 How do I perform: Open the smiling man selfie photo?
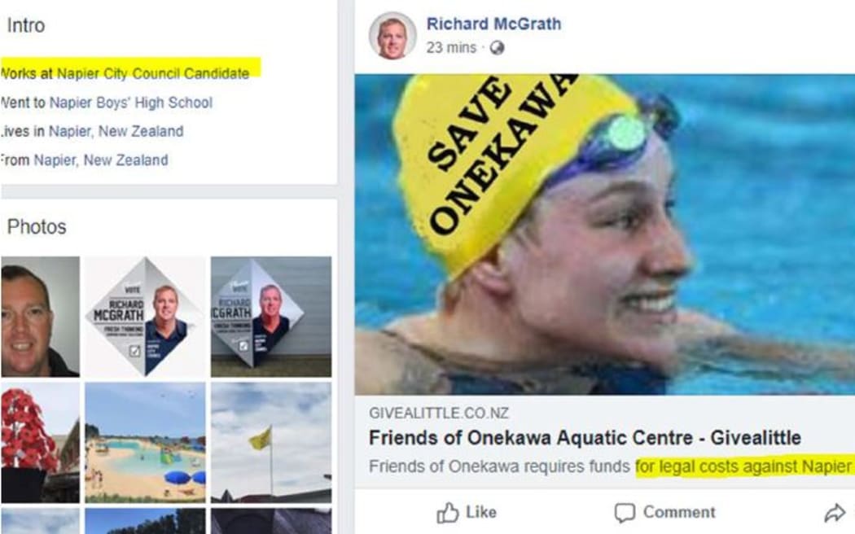click(40, 317)
